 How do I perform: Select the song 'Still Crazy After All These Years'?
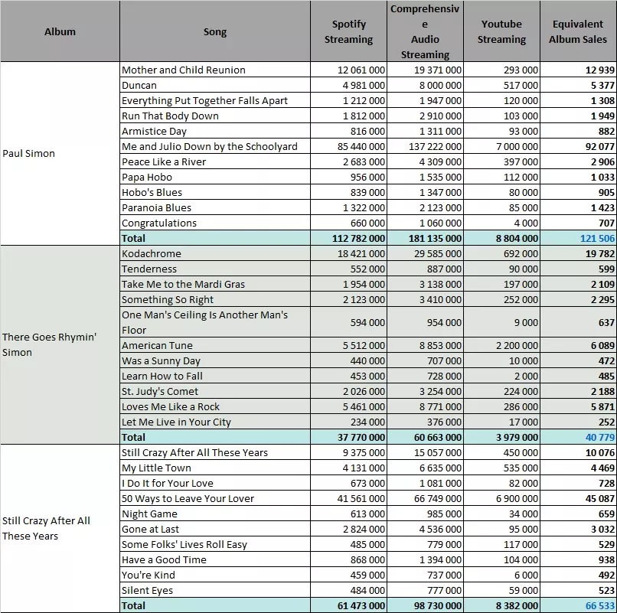pyautogui.click(x=215, y=452)
